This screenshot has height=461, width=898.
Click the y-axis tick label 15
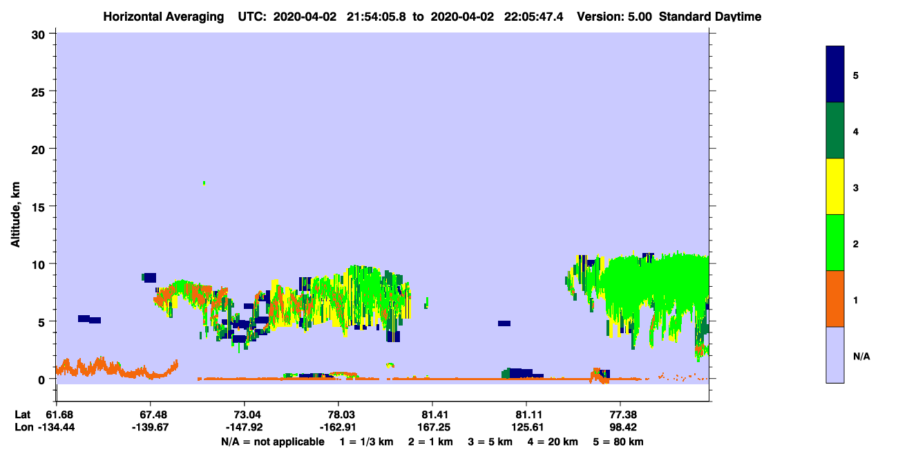point(40,207)
